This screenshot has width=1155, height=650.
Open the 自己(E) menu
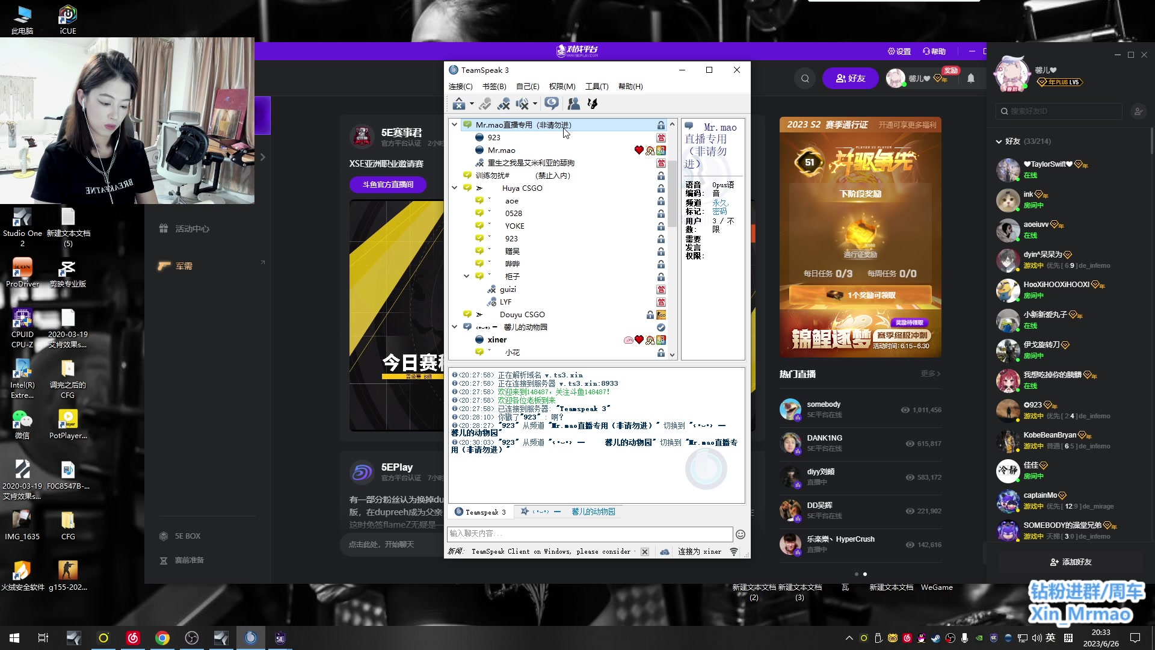[x=528, y=87]
